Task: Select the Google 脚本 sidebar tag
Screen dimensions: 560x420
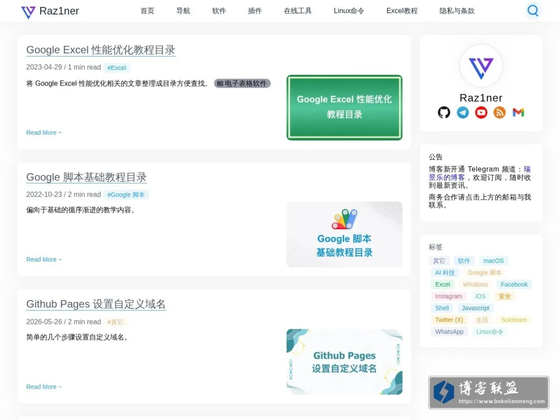Action: [x=485, y=273]
